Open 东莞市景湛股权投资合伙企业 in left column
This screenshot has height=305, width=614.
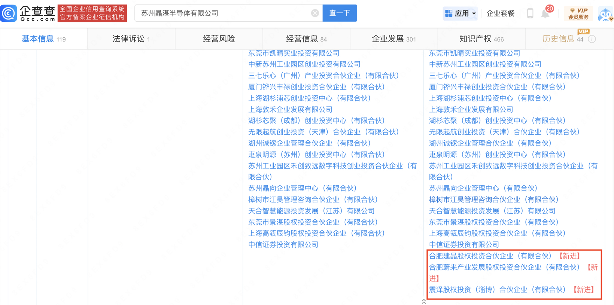tap(313, 222)
